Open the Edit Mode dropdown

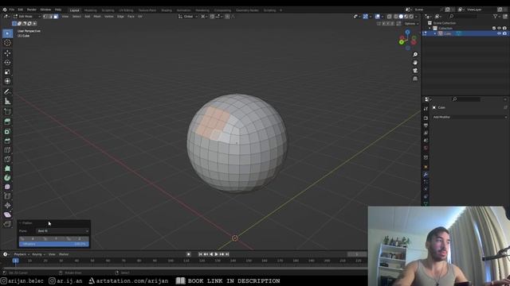(x=27, y=17)
